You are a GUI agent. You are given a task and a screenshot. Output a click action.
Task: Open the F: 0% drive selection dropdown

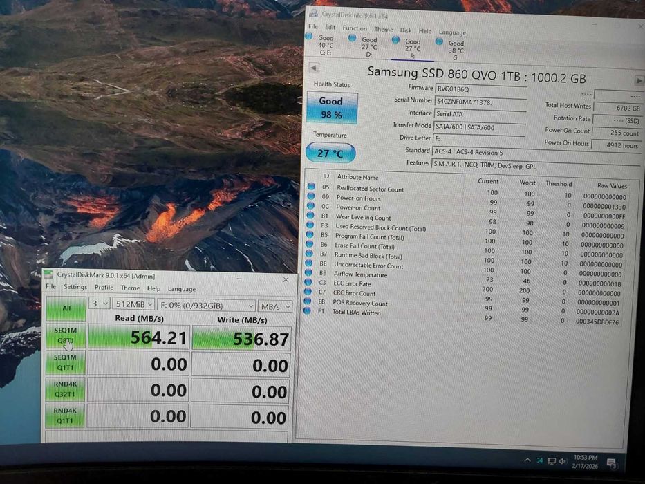(x=207, y=306)
